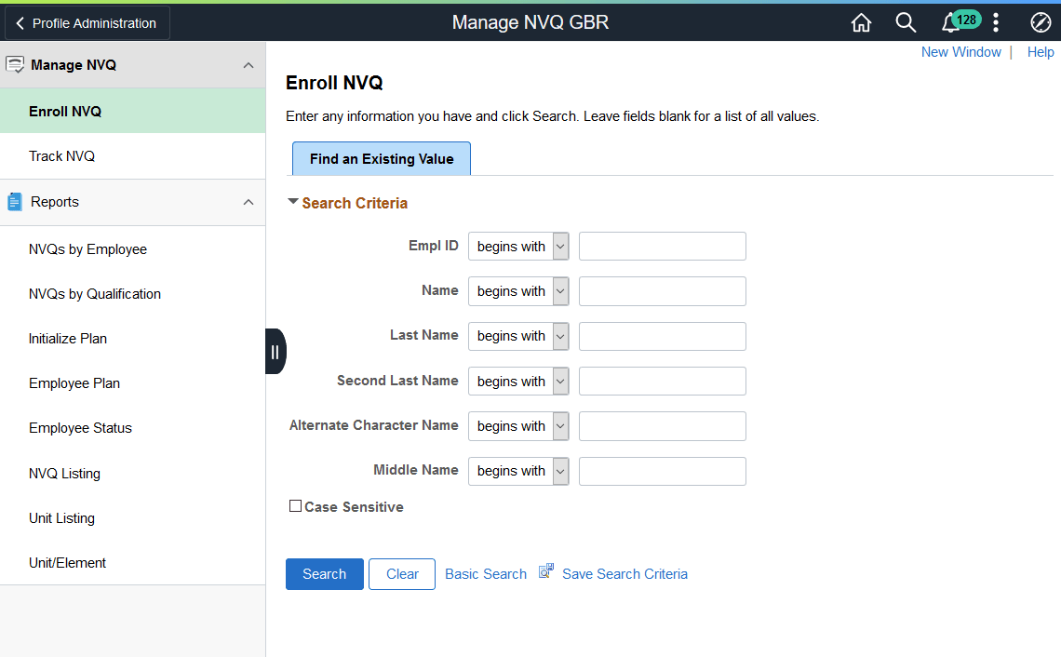Switch to the Find an Existing Value tab

(x=381, y=158)
